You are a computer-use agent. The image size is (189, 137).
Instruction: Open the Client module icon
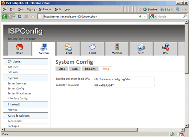[x=68, y=47]
